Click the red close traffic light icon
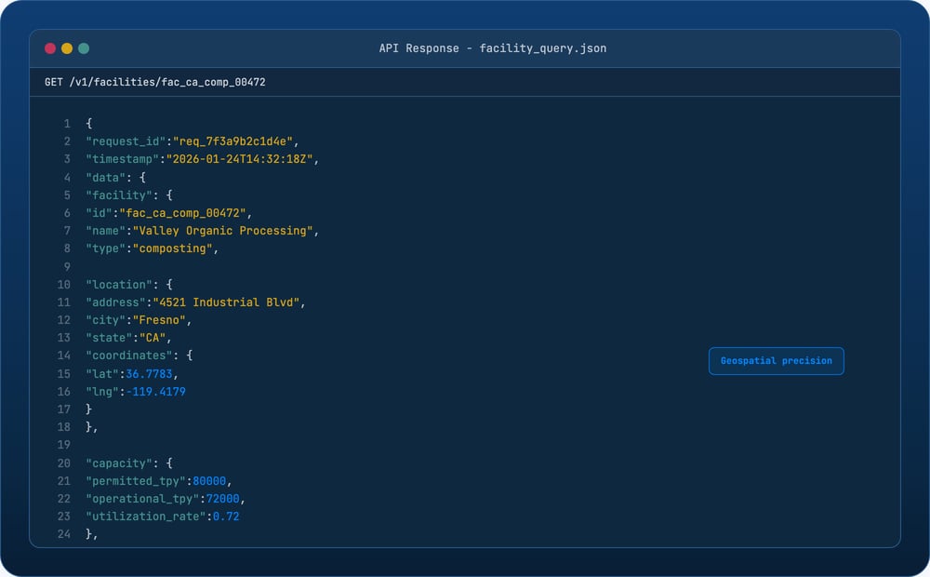The width and height of the screenshot is (930, 577). 50,47
